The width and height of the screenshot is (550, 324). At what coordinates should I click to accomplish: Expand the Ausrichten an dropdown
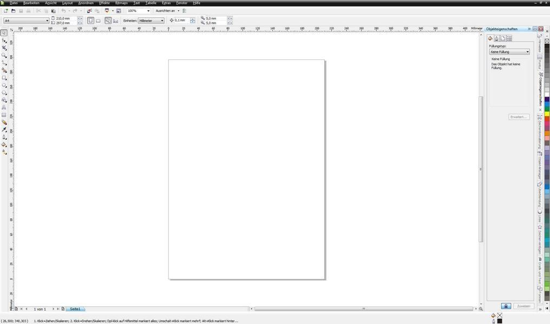178,11
